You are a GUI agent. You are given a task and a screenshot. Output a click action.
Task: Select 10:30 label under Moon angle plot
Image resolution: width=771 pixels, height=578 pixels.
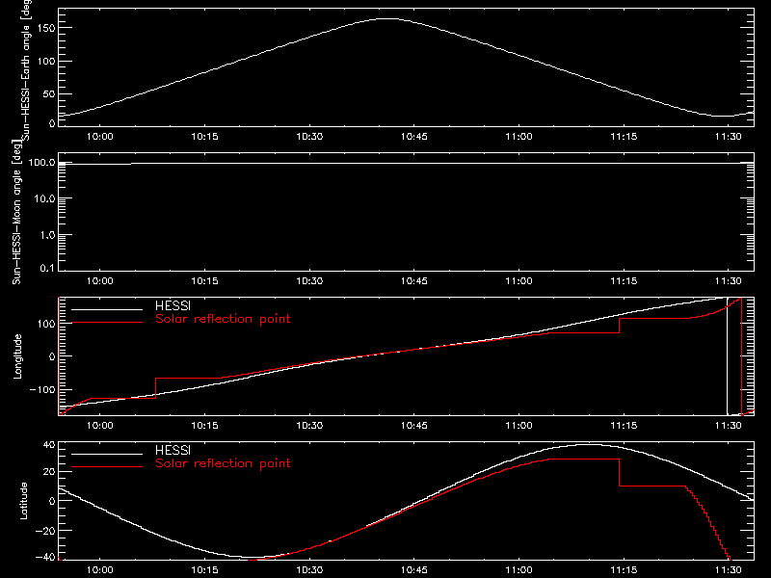point(309,280)
